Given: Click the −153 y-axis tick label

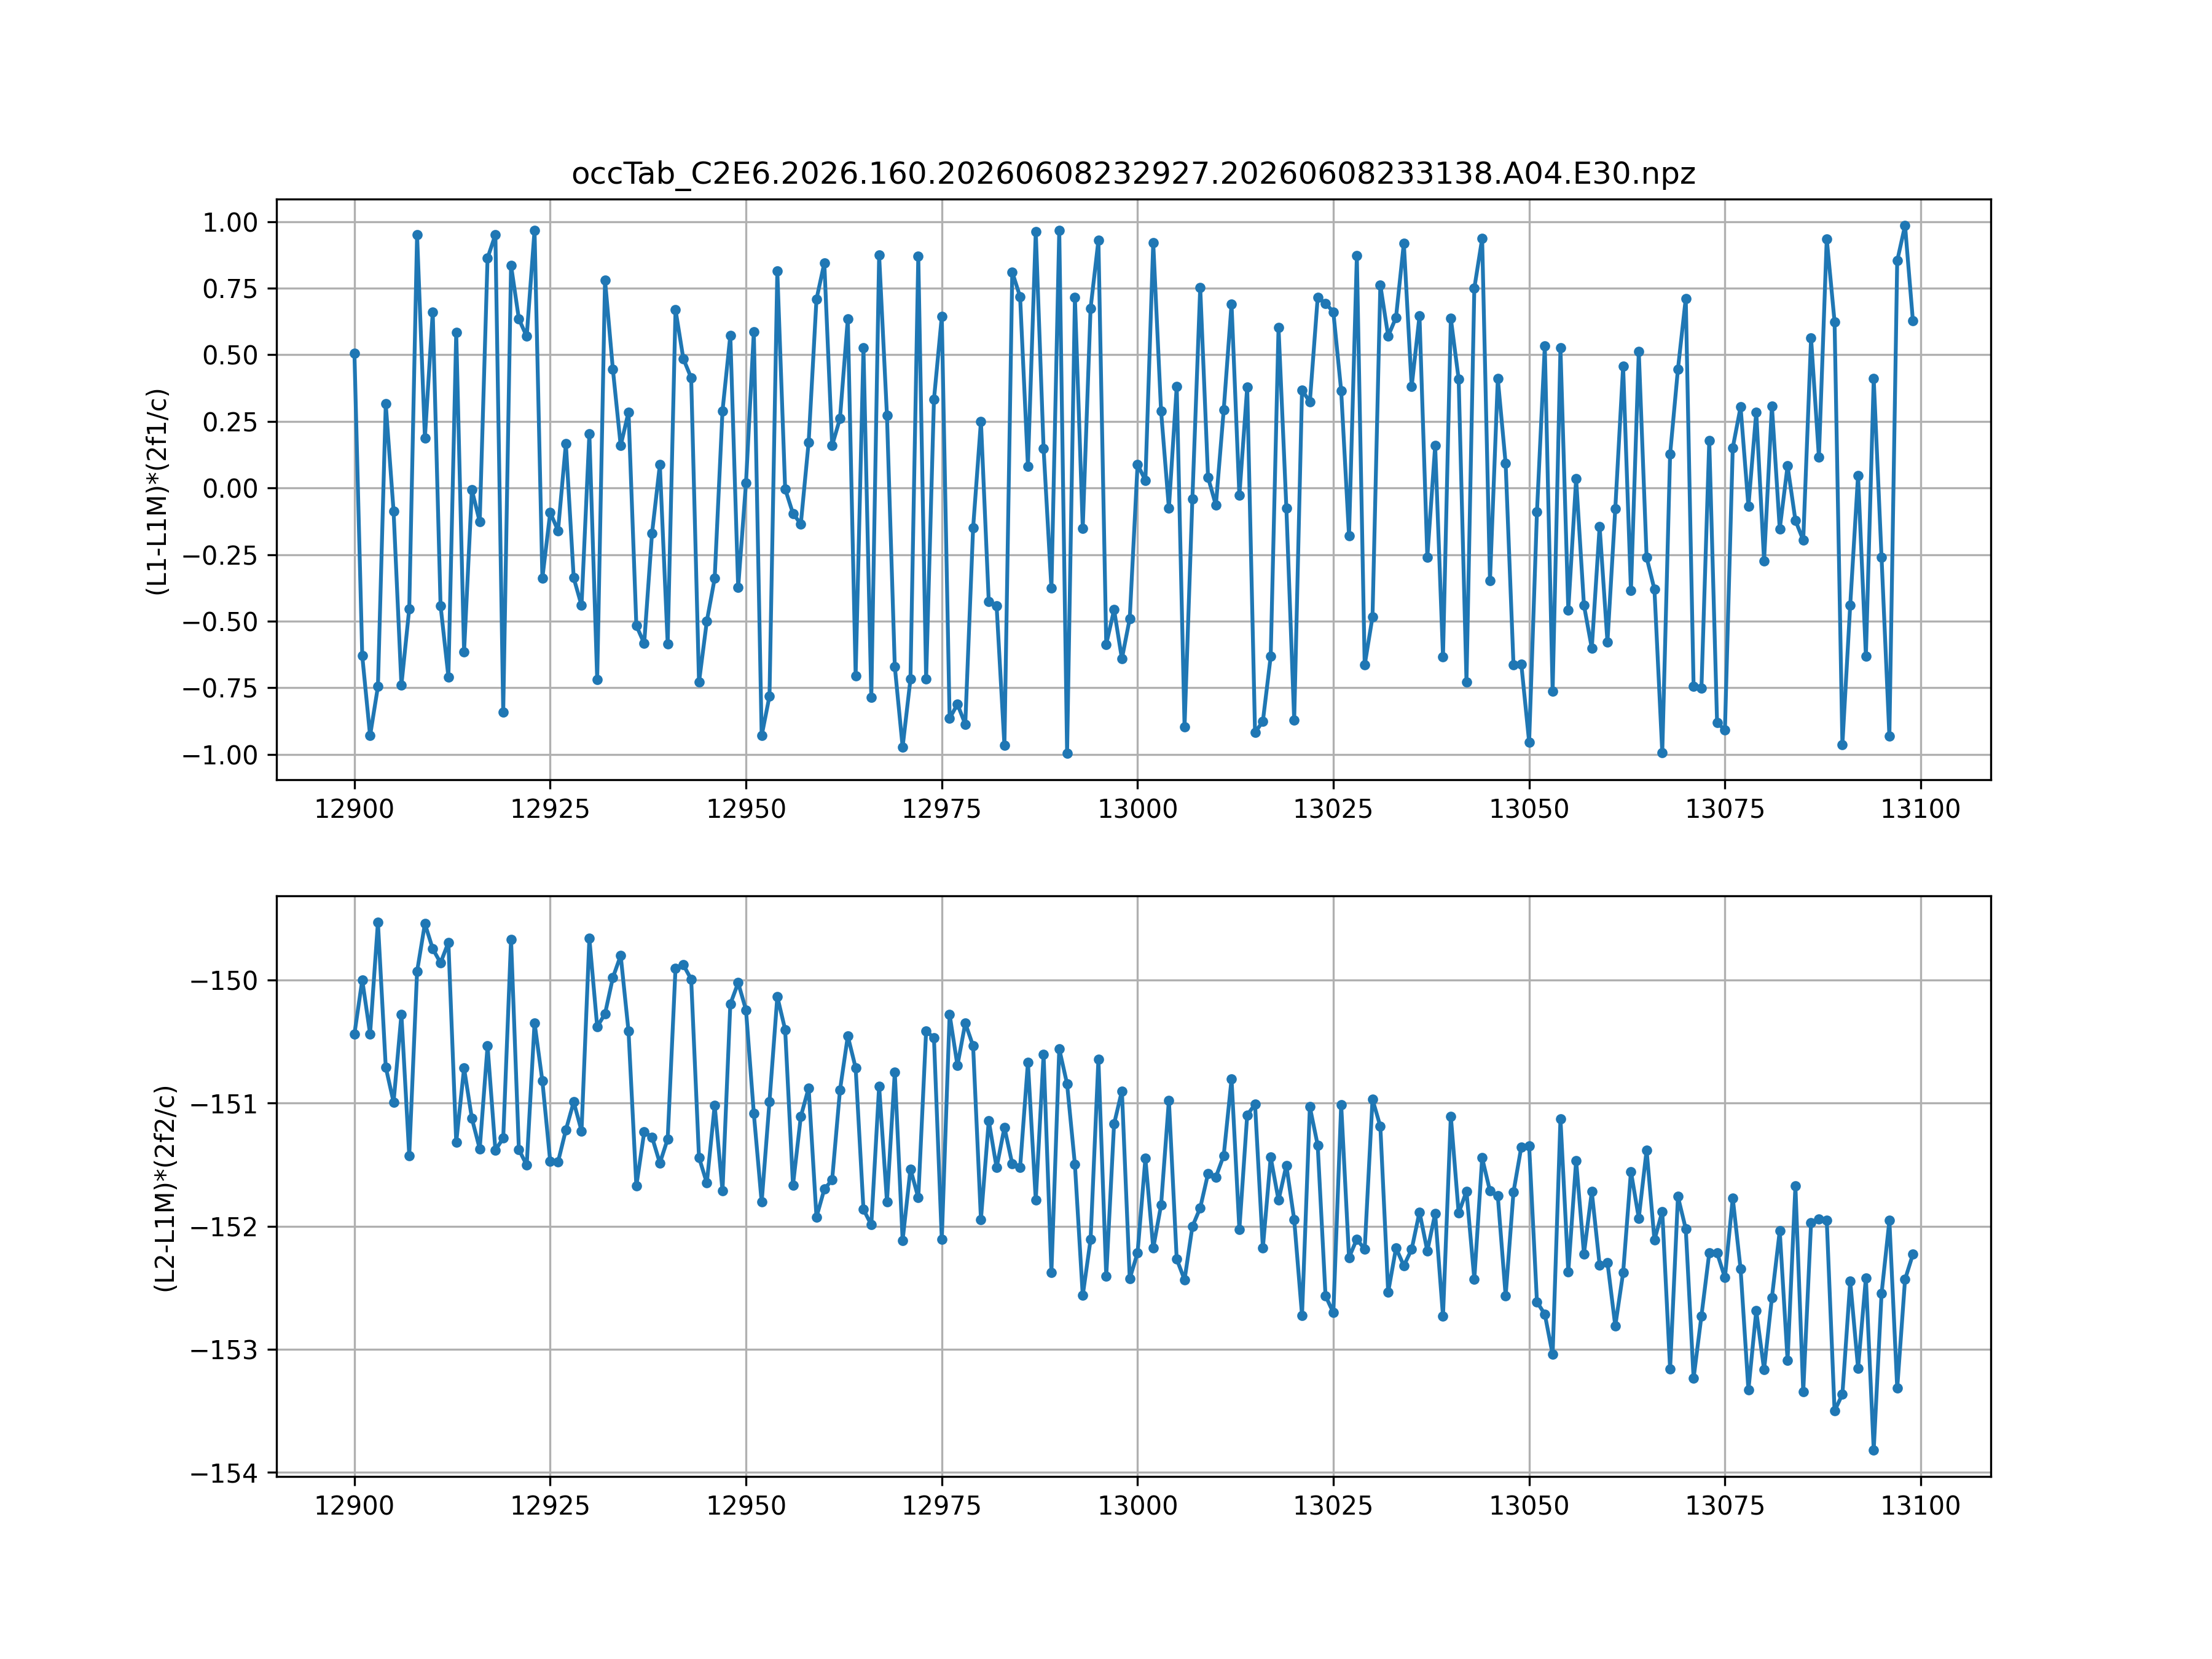Looking at the screenshot, I should tap(224, 1350).
